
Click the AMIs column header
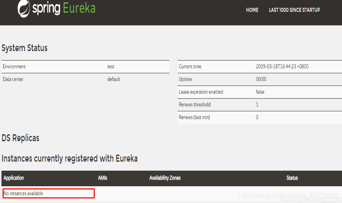(x=103, y=178)
